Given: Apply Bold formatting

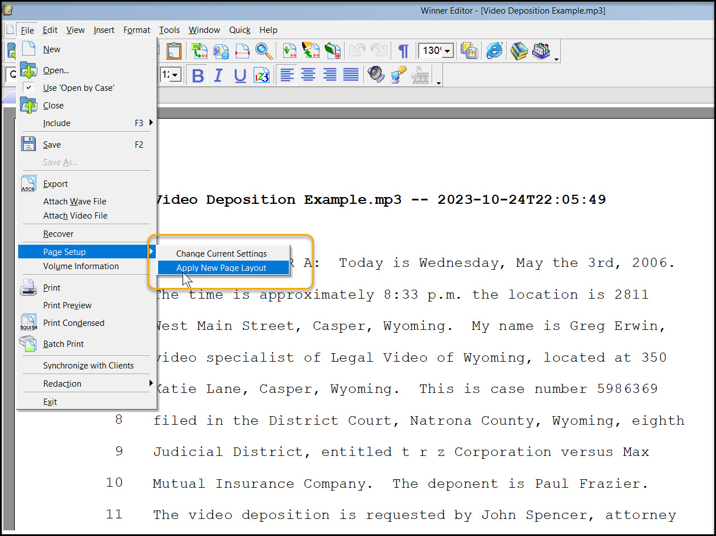Looking at the screenshot, I should coord(198,76).
